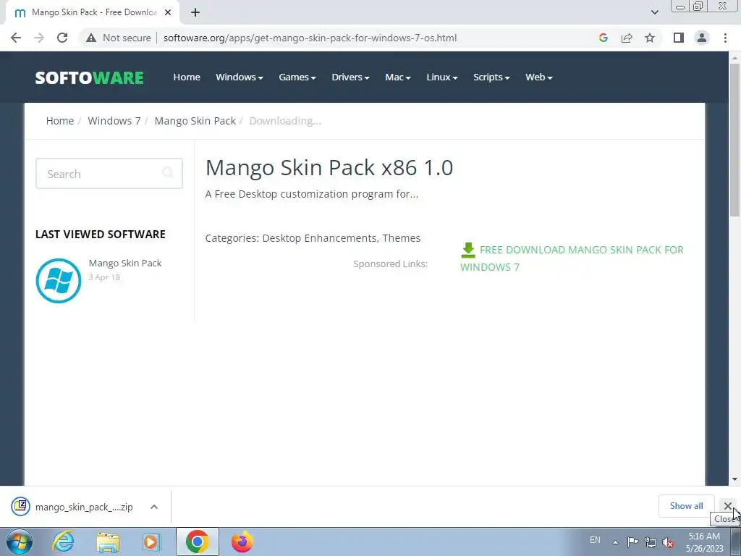Click the address bar URL
Screen dimensions: 741x556
[x=310, y=38]
